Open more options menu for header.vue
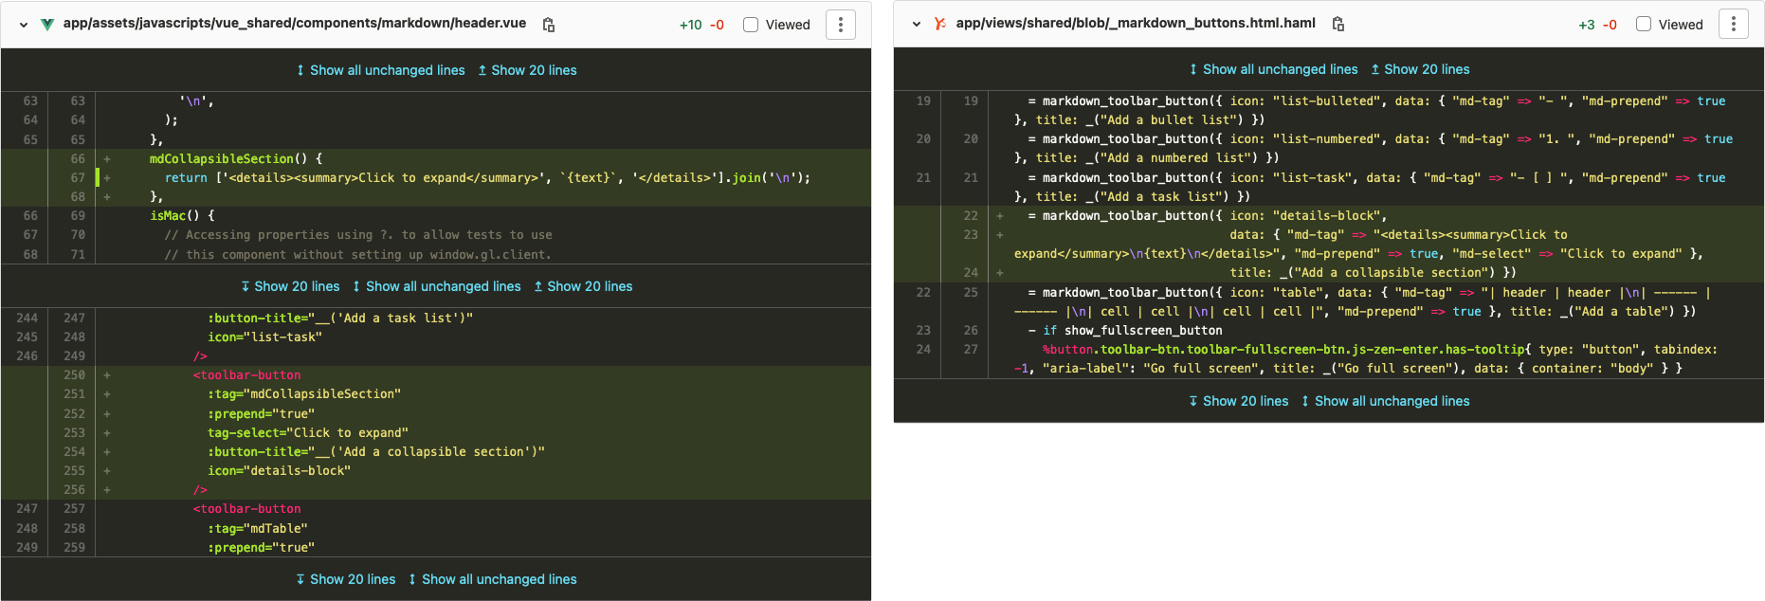This screenshot has height=601, width=1765. click(841, 25)
